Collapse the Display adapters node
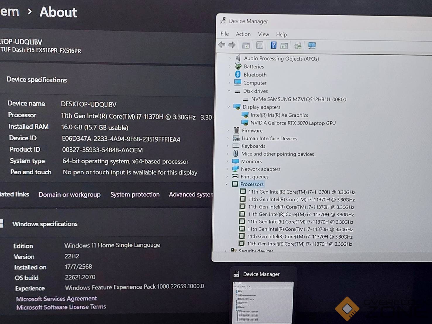This screenshot has height=324, width=432. point(228,107)
